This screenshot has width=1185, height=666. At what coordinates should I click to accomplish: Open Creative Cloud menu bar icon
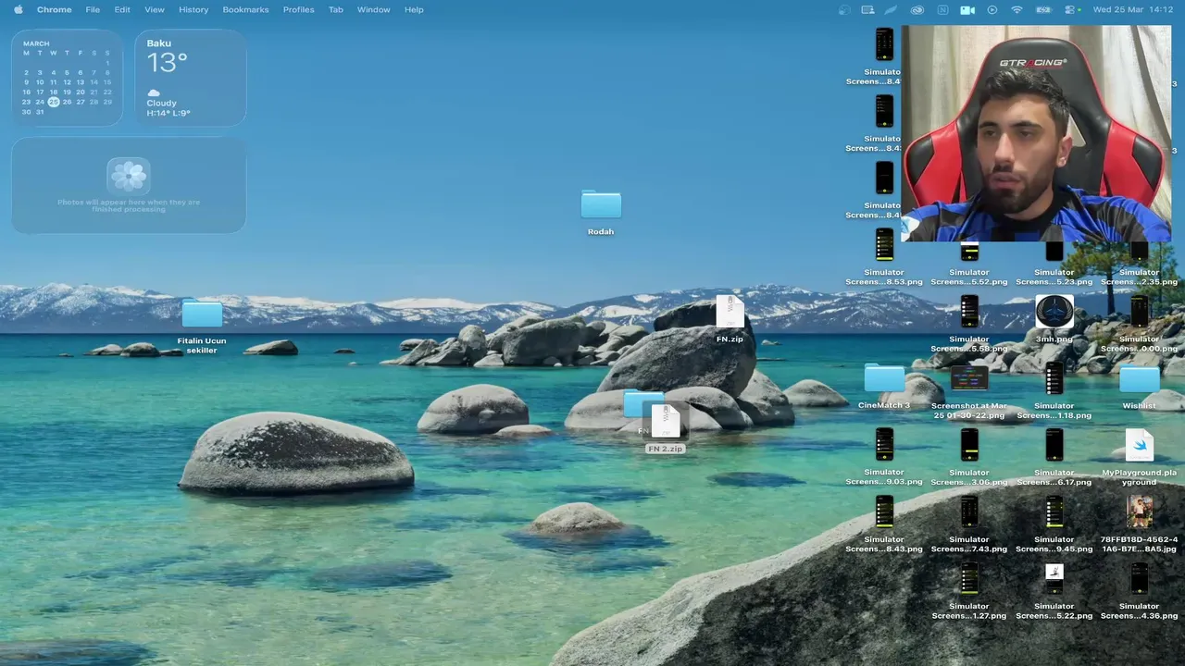(917, 9)
